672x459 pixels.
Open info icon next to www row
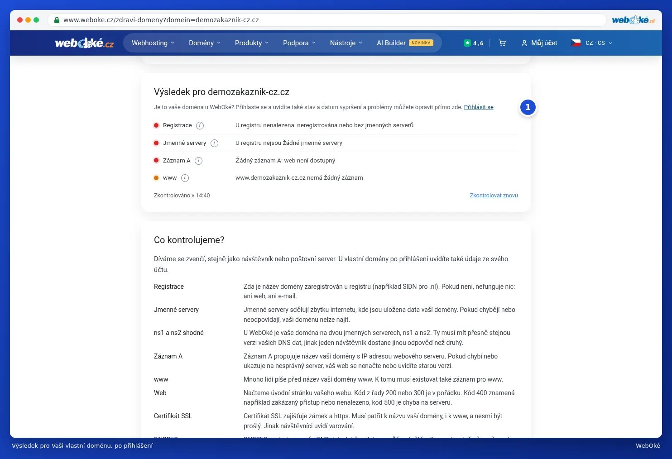185,178
